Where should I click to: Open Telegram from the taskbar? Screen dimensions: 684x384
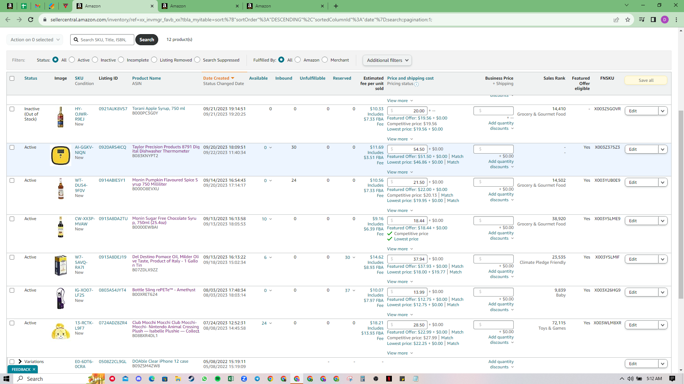(257, 379)
